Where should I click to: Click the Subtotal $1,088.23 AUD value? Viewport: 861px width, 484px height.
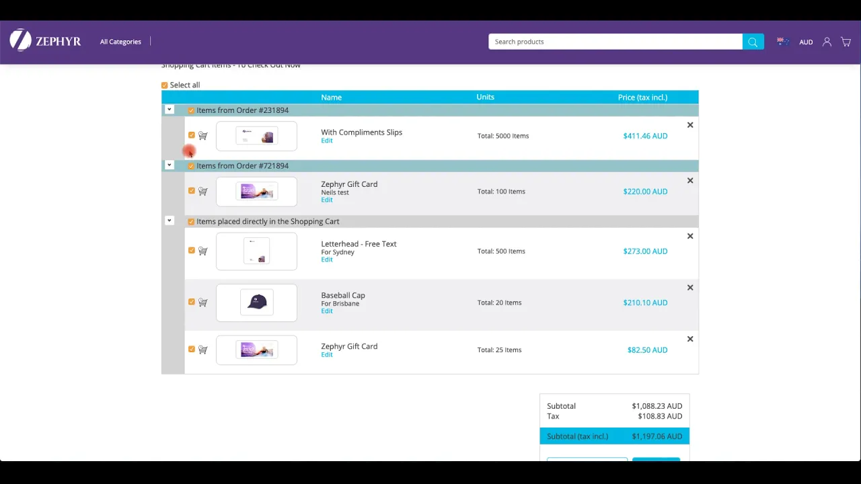pos(657,406)
